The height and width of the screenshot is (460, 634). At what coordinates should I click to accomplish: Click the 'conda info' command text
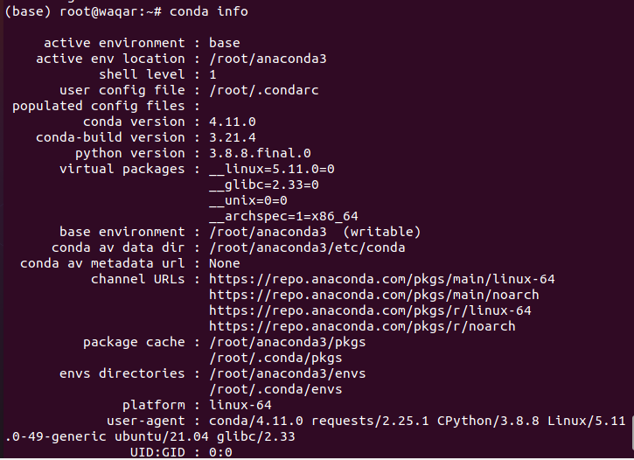pos(209,11)
